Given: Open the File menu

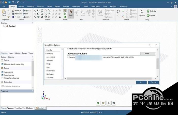Looking at the screenshot, I should 4,6.
